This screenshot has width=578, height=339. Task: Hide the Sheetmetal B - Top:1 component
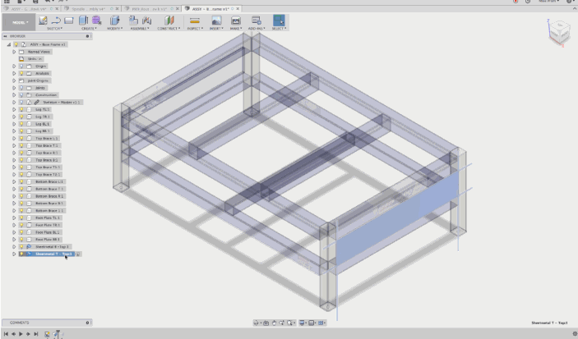tap(21, 246)
